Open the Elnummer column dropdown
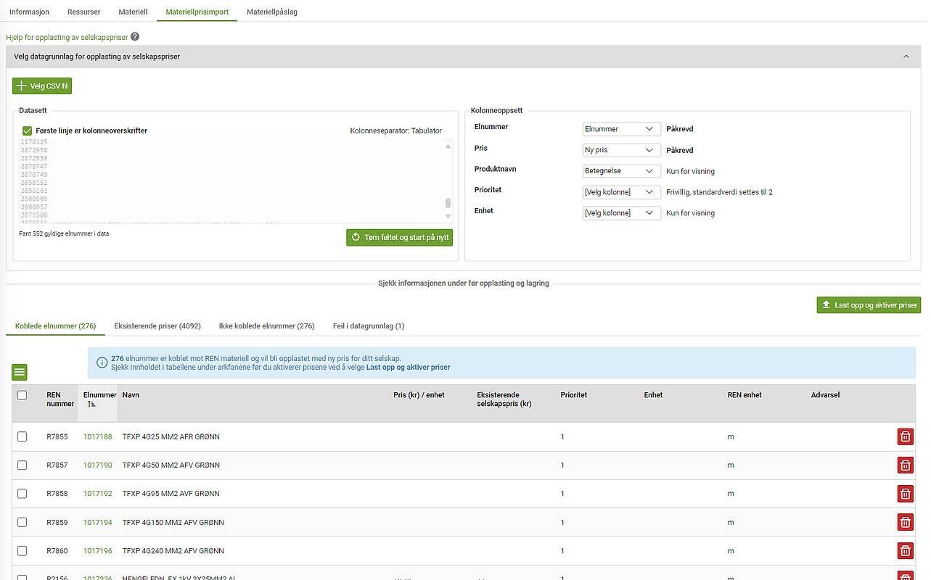The height and width of the screenshot is (580, 931). (622, 129)
